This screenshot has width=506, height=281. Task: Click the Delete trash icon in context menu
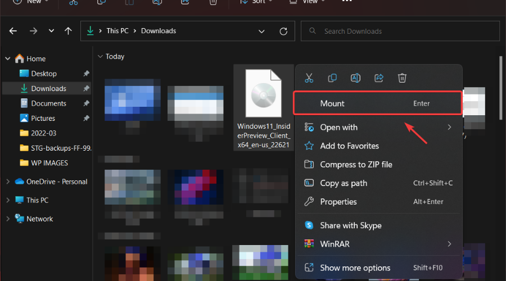(x=402, y=78)
